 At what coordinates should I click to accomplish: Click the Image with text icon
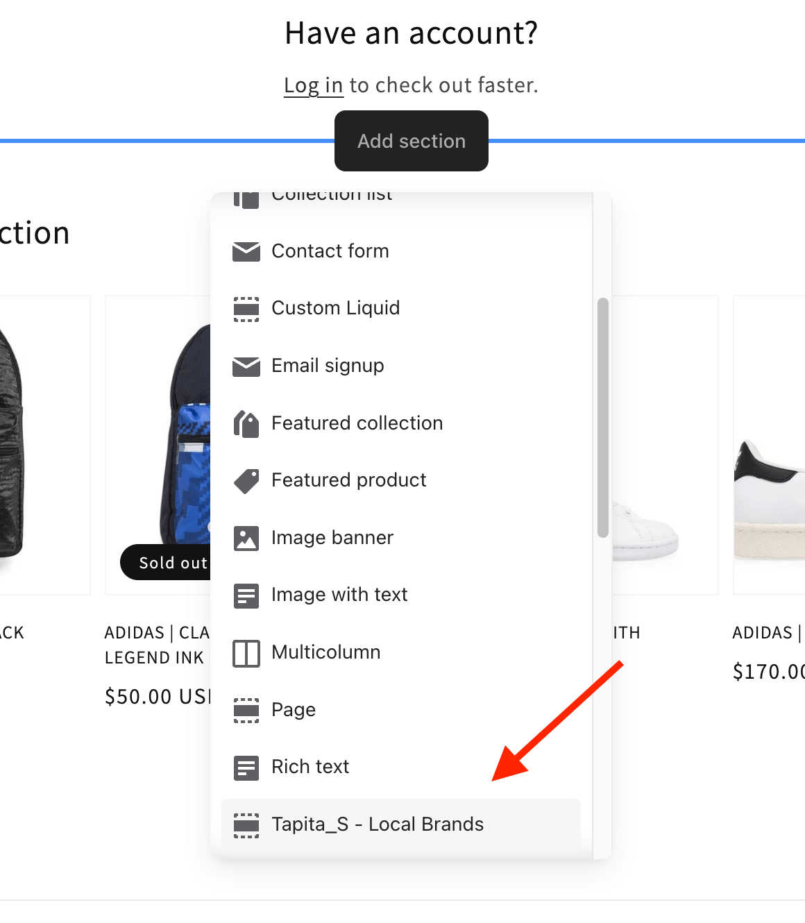click(246, 595)
